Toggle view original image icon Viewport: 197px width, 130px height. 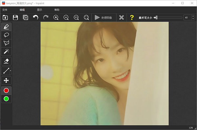(x=26, y=18)
